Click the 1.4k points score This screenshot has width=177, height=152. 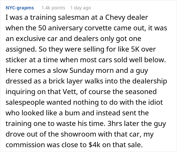point(53,8)
